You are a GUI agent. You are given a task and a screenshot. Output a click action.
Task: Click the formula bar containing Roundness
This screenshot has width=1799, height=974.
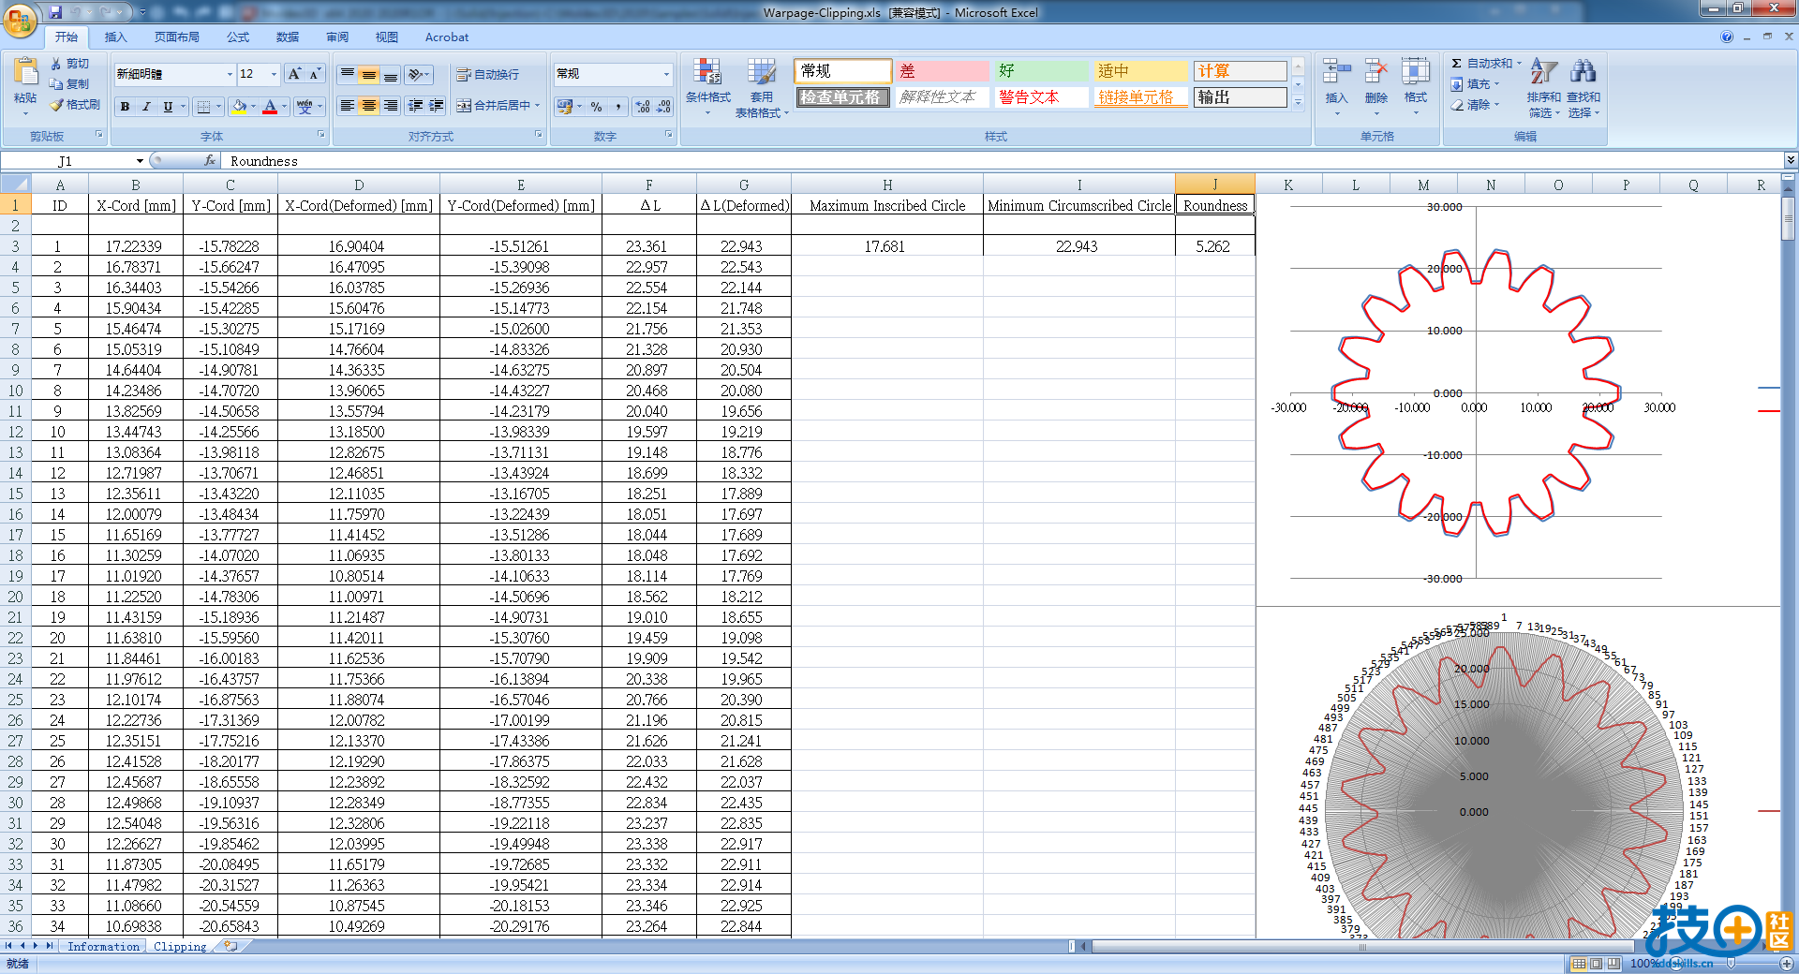tap(1003, 161)
